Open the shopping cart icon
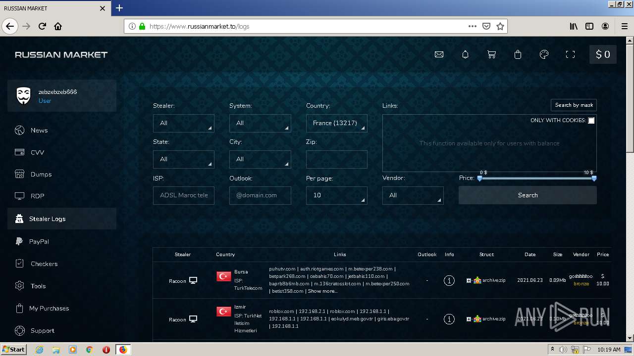Viewport: 634px width, 356px height. coord(491,54)
